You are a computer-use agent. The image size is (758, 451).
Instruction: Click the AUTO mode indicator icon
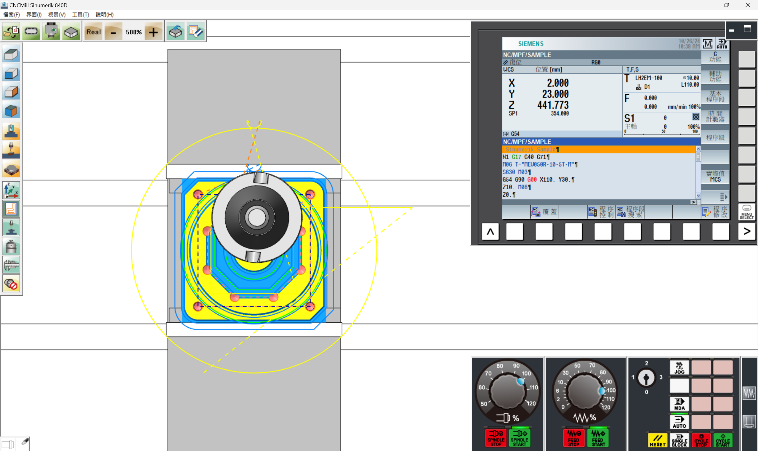(722, 44)
